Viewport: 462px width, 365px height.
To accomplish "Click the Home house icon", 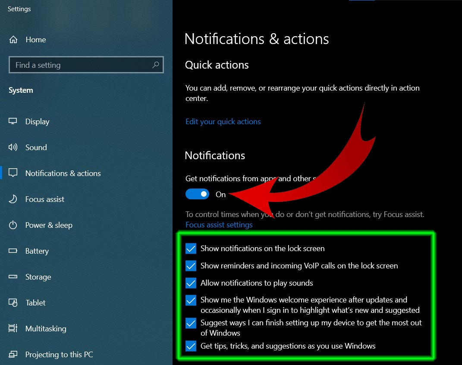I will click(x=13, y=39).
